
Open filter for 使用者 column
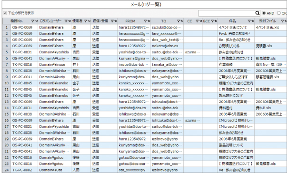click(x=86, y=21)
